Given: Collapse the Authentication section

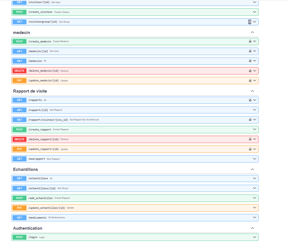Looking at the screenshot, I should click(252, 228).
